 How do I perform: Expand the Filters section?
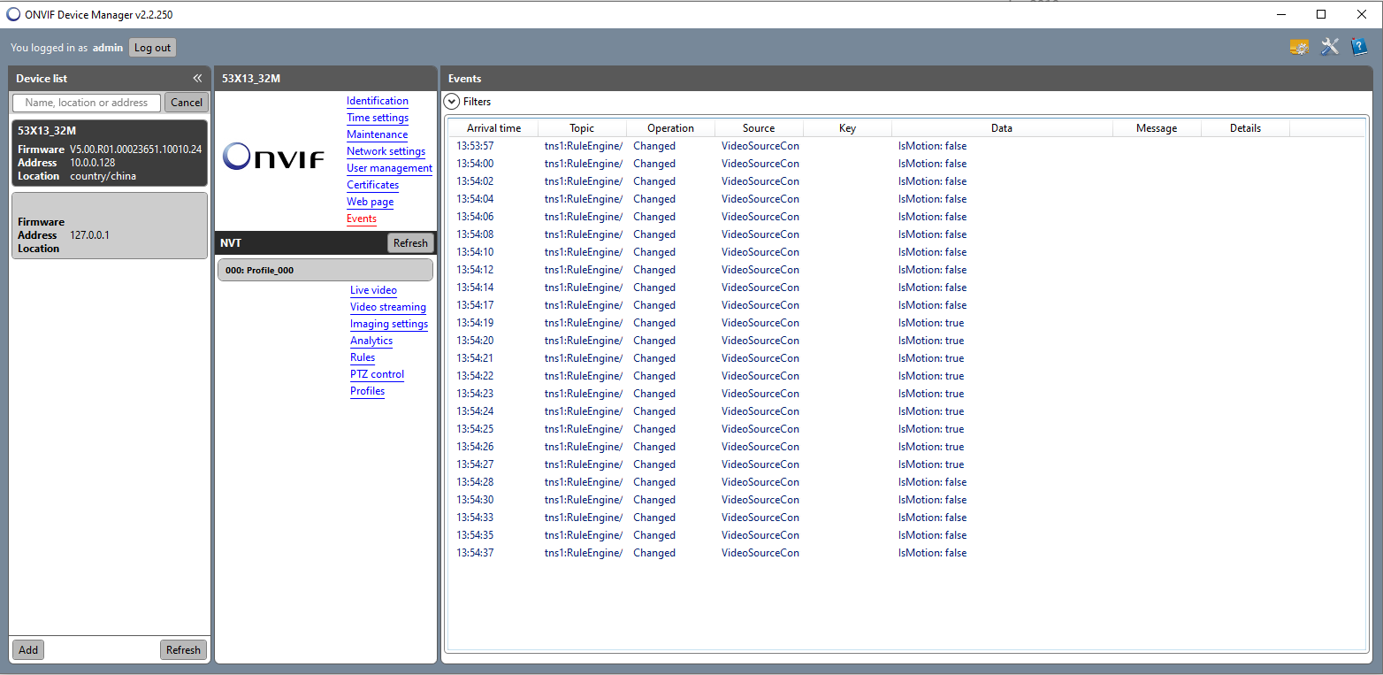tap(452, 102)
